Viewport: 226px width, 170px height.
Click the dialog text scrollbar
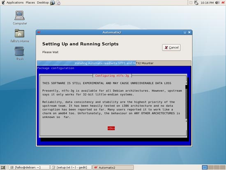[186, 102]
